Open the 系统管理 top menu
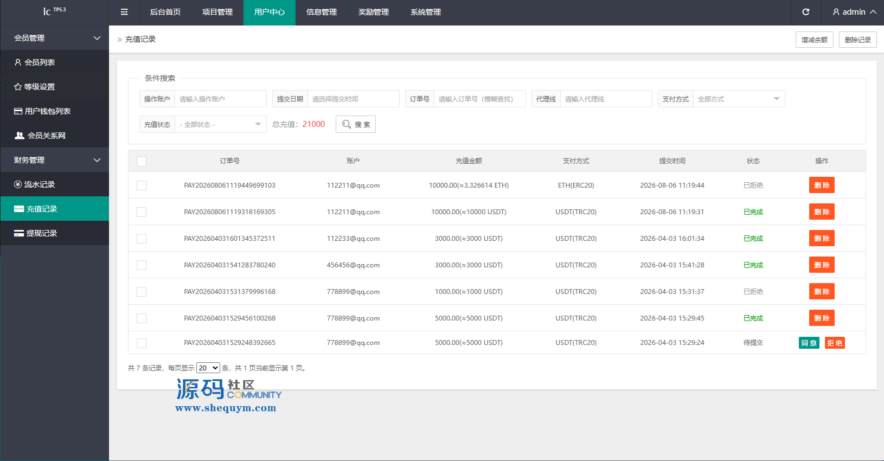Image resolution: width=884 pixels, height=461 pixels. point(426,12)
